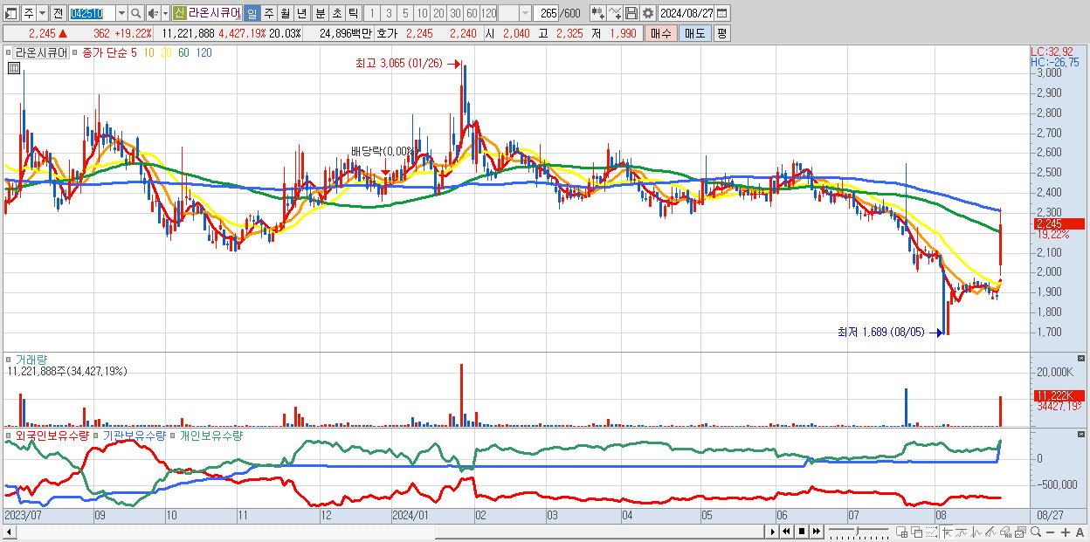The width and height of the screenshot is (1090, 542).
Task: Click the date field 2024/08/27
Action: [x=686, y=13]
